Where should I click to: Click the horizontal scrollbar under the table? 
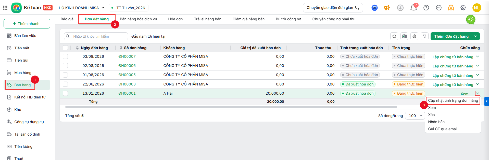click(x=231, y=107)
